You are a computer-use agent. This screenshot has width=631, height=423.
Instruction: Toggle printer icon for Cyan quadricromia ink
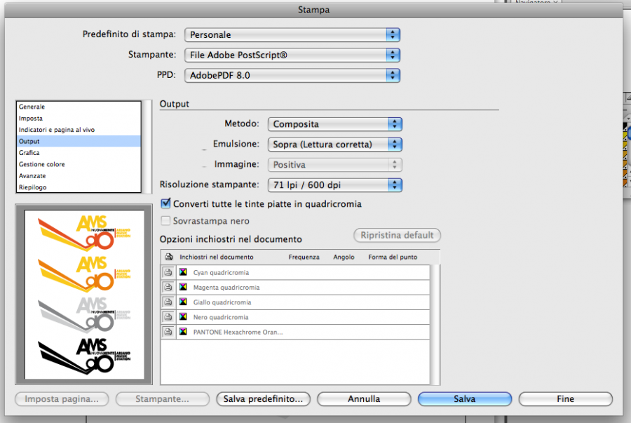[168, 272]
